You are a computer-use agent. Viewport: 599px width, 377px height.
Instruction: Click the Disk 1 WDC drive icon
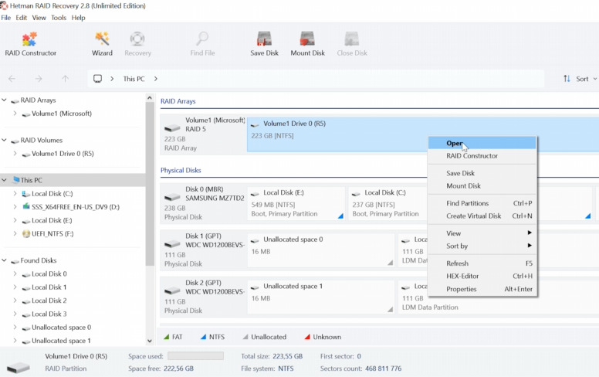click(x=172, y=244)
